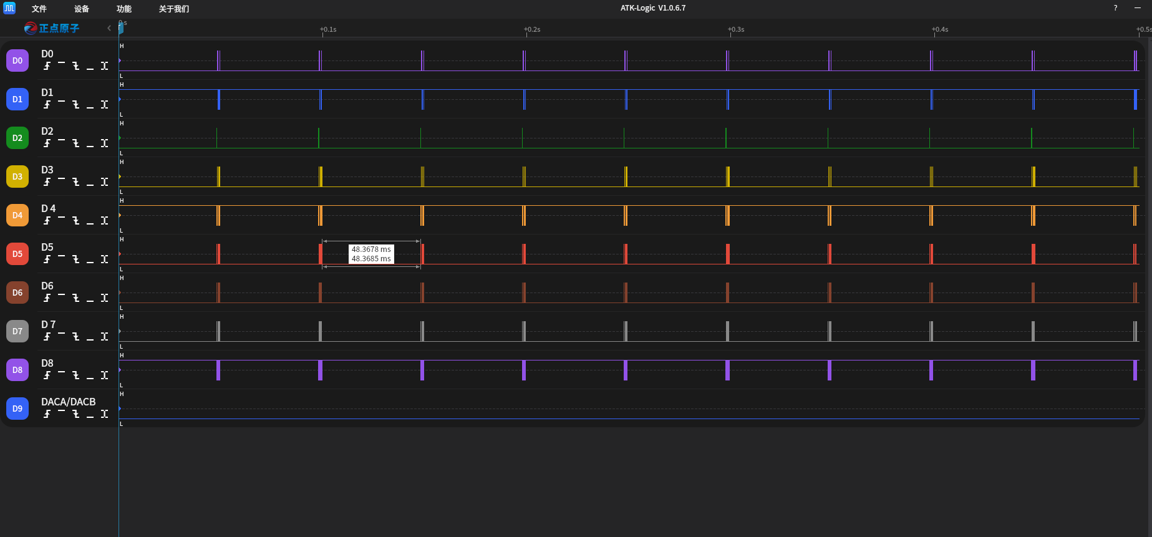The image size is (1152, 537).
Task: Click the ATK-Logic app logo icon
Action: pyautogui.click(x=9, y=8)
